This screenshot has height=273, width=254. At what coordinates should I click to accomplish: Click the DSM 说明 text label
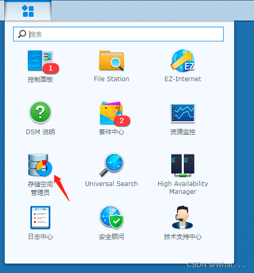click(x=40, y=132)
